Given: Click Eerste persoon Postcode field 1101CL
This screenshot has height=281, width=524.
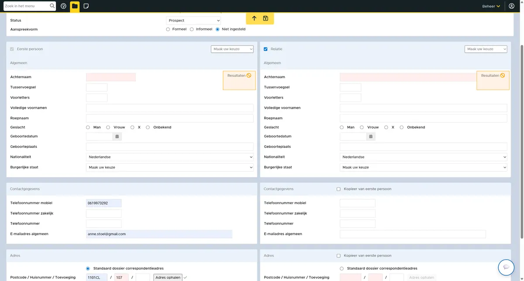Looking at the screenshot, I should click(x=97, y=278).
